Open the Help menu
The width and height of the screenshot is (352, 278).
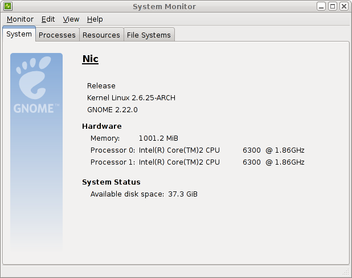tap(95, 19)
